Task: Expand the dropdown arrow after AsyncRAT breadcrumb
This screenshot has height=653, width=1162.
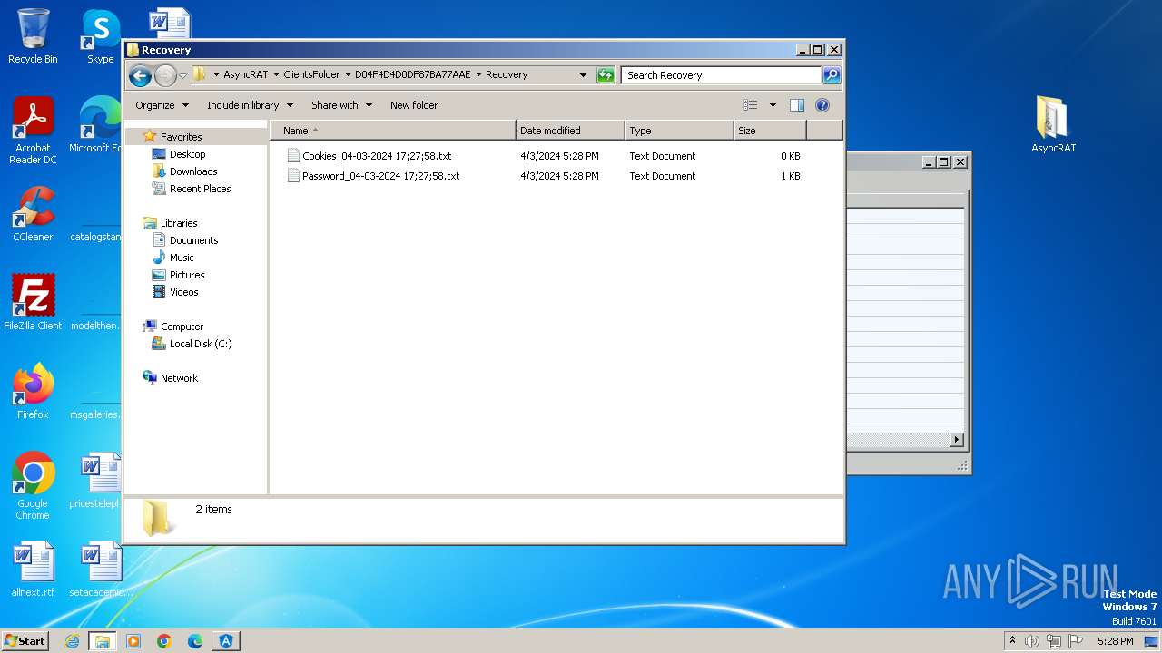Action: 276,75
